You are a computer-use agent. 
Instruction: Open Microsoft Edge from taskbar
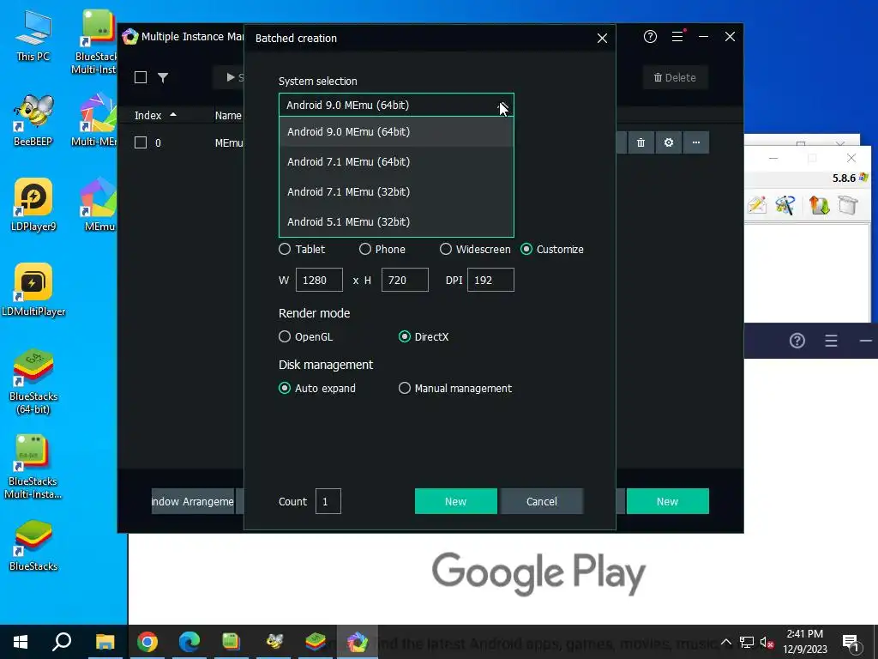click(x=189, y=642)
